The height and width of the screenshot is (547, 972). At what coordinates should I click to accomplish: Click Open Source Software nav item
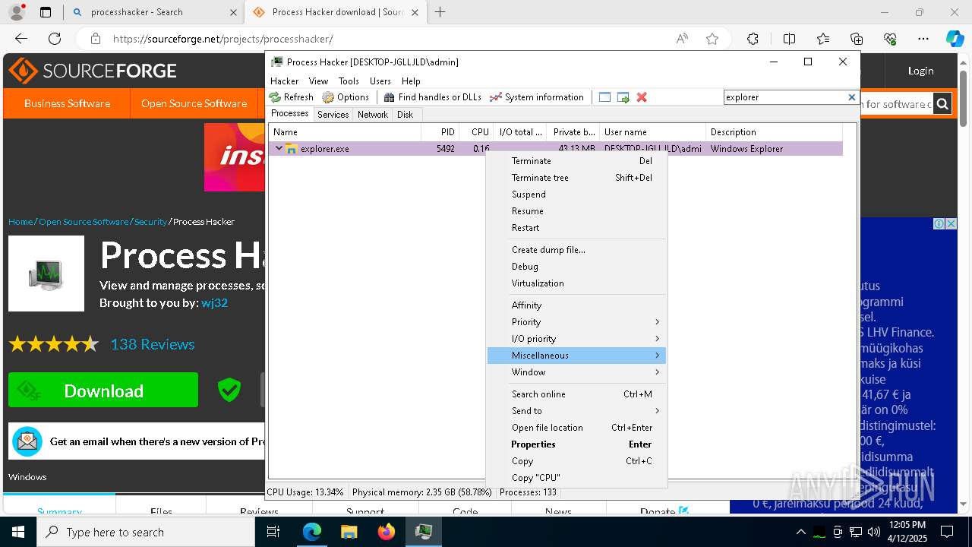pyautogui.click(x=194, y=103)
